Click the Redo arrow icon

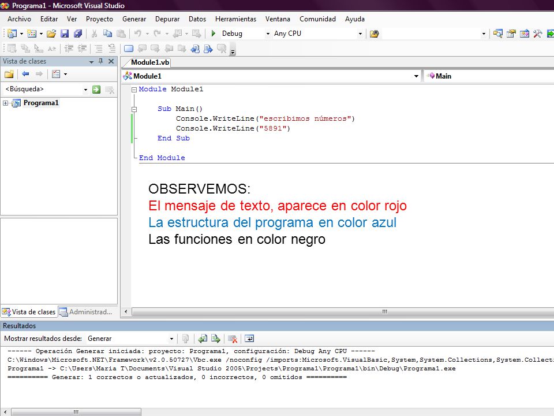(x=157, y=34)
